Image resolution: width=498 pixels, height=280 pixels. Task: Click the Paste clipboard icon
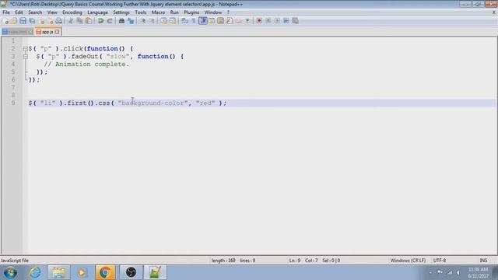coord(89,21)
